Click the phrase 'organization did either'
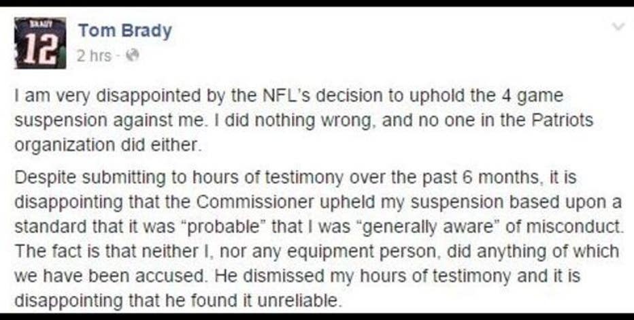 pos(107,146)
